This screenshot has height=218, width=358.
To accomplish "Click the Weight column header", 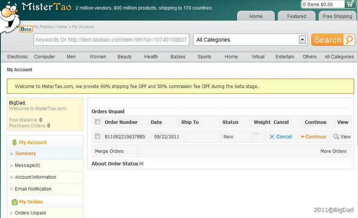I will point(262,122).
